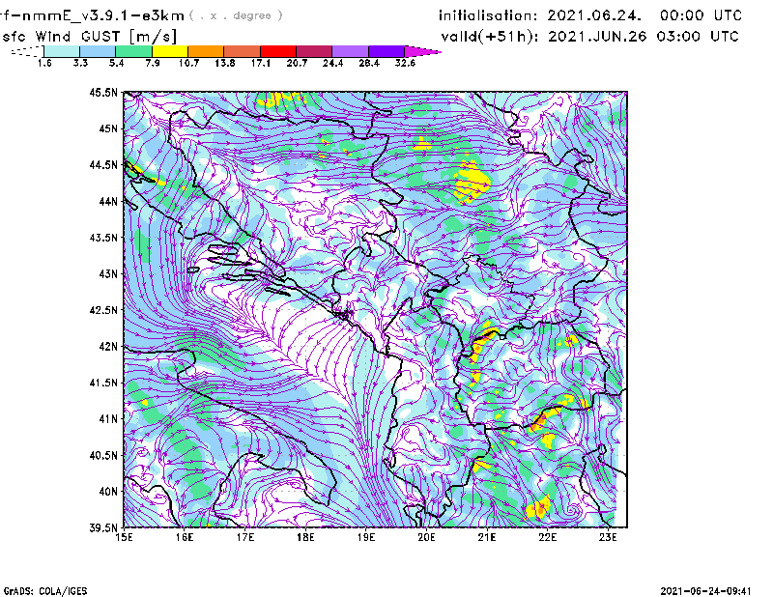The height and width of the screenshot is (597, 773).
Task: Click the 'sfc Wind GUST [m/s]' title
Action: 89,37
